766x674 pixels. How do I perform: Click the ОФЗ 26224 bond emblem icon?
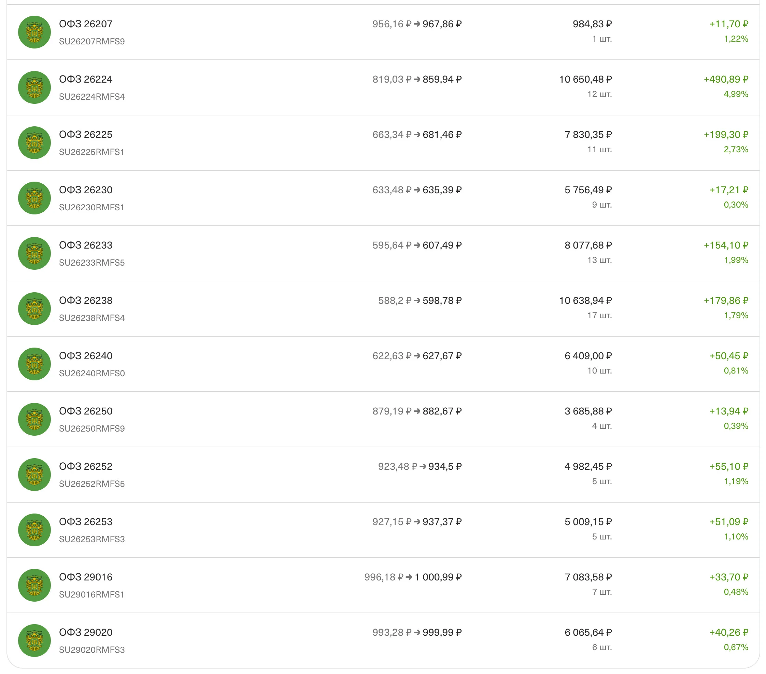pyautogui.click(x=34, y=87)
